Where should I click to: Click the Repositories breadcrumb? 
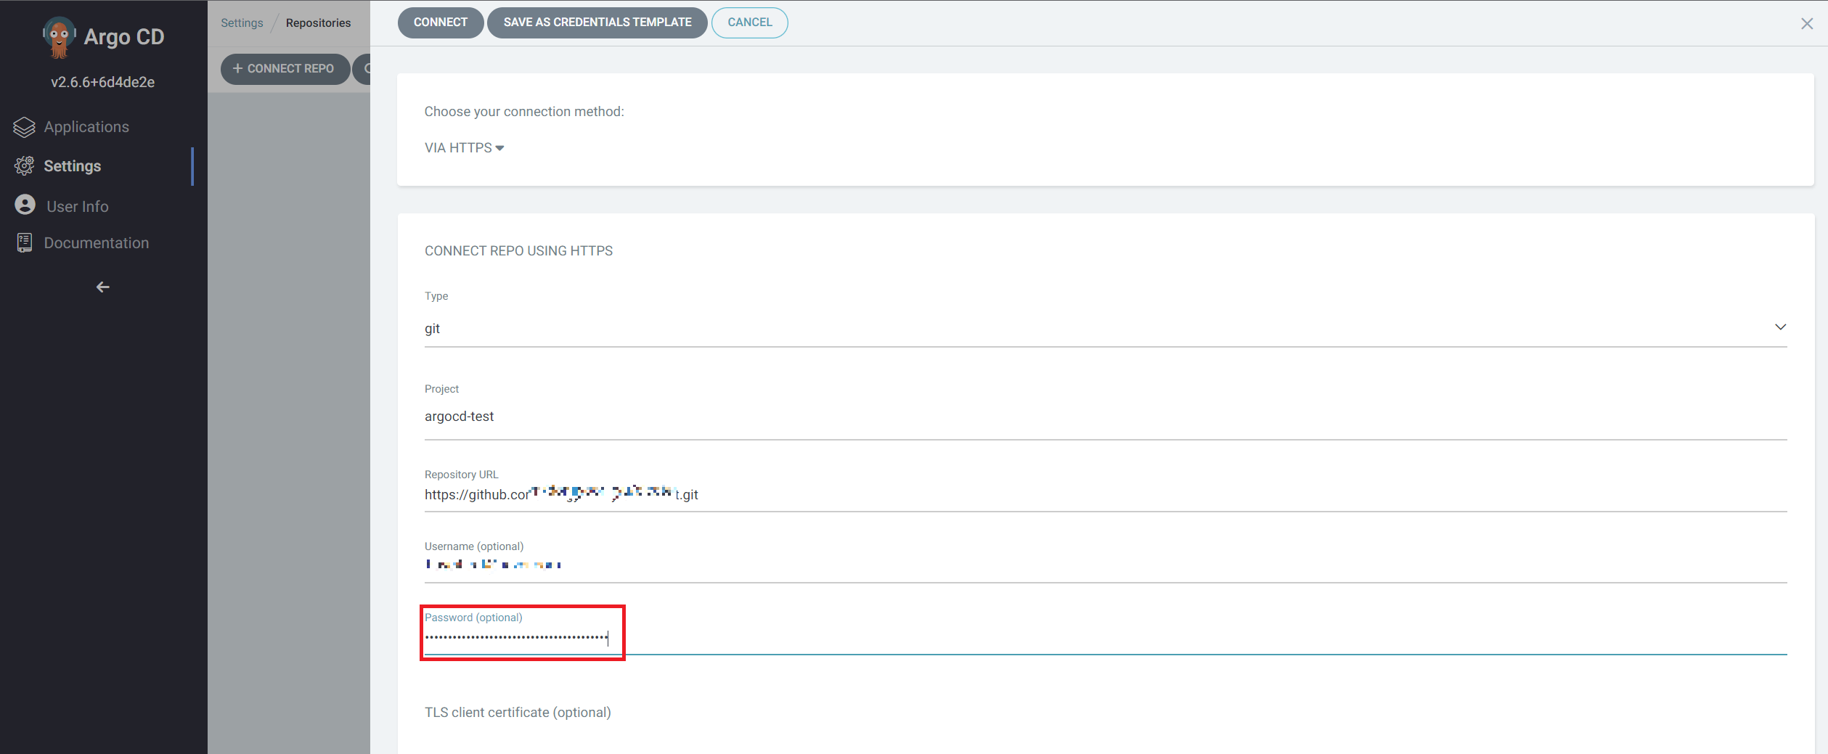click(x=318, y=23)
